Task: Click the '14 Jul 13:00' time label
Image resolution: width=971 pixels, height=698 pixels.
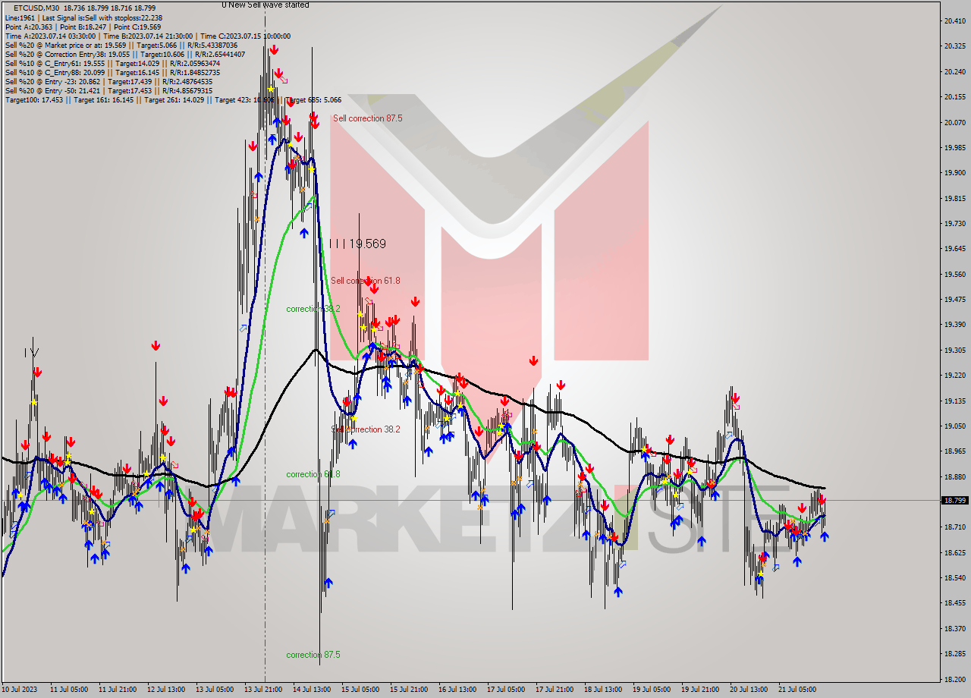Action: (x=312, y=690)
